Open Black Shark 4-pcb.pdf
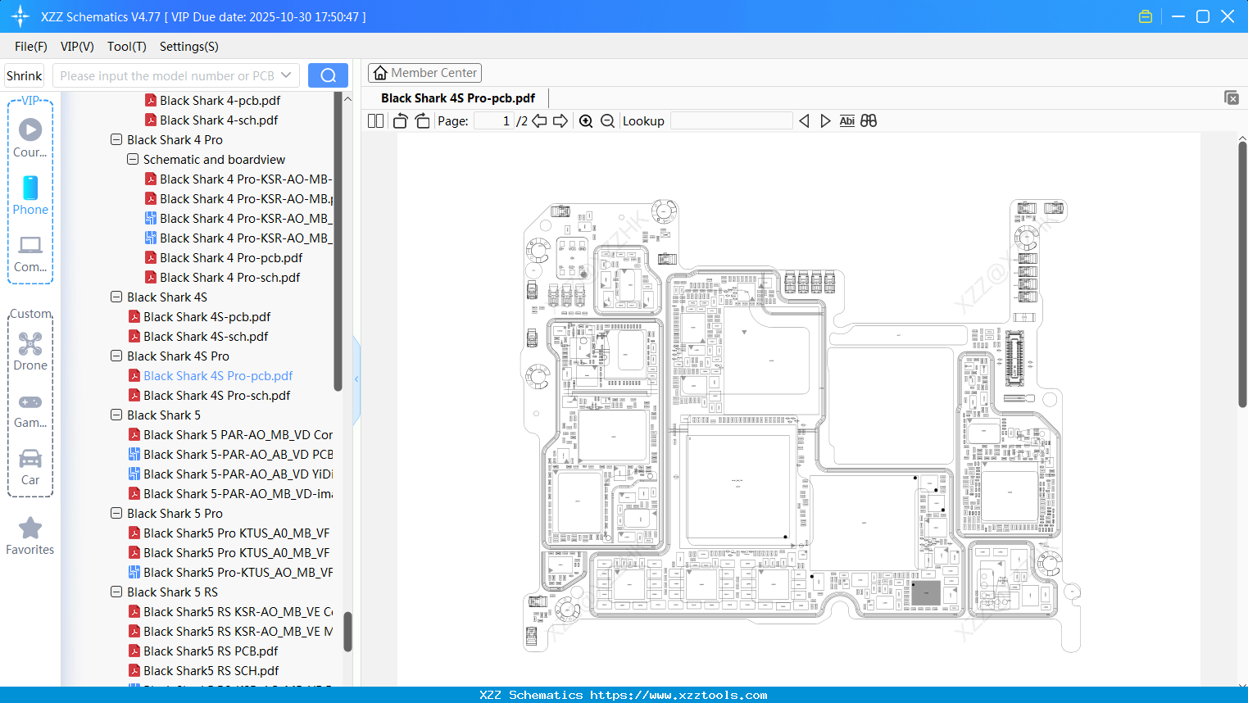This screenshot has width=1248, height=703. coord(220,101)
